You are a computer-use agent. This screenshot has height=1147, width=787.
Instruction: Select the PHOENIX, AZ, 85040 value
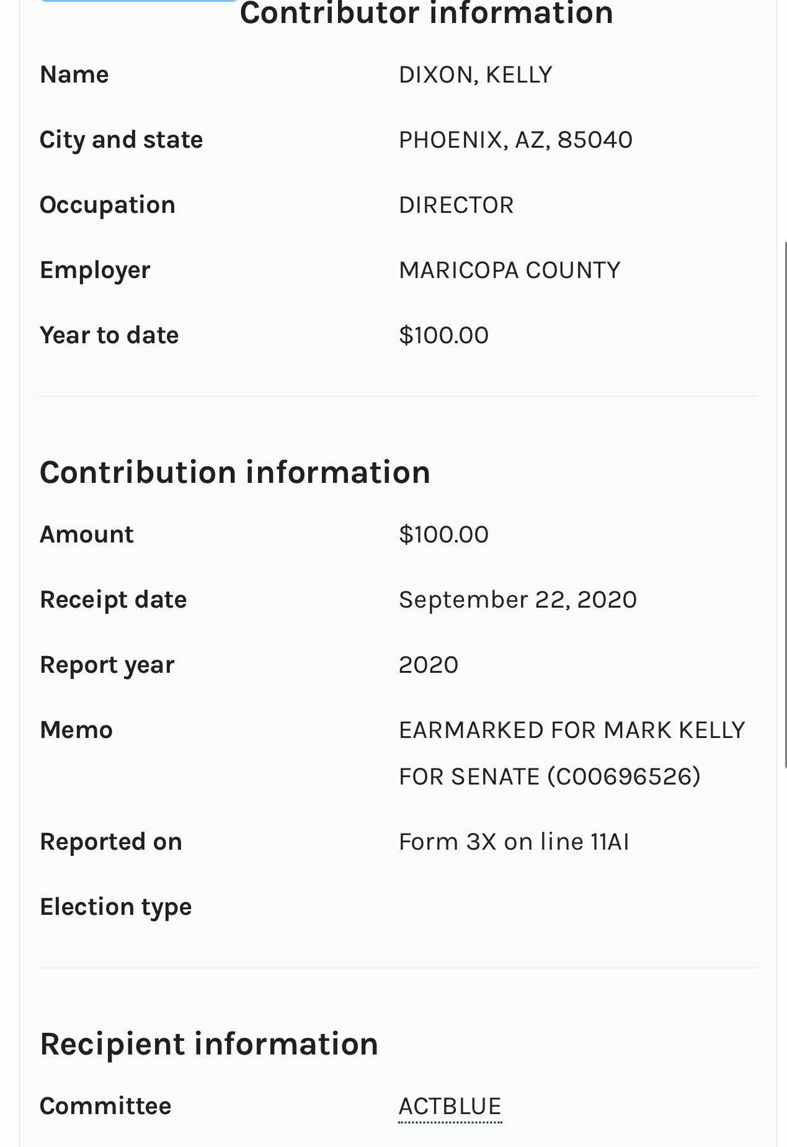pos(515,140)
